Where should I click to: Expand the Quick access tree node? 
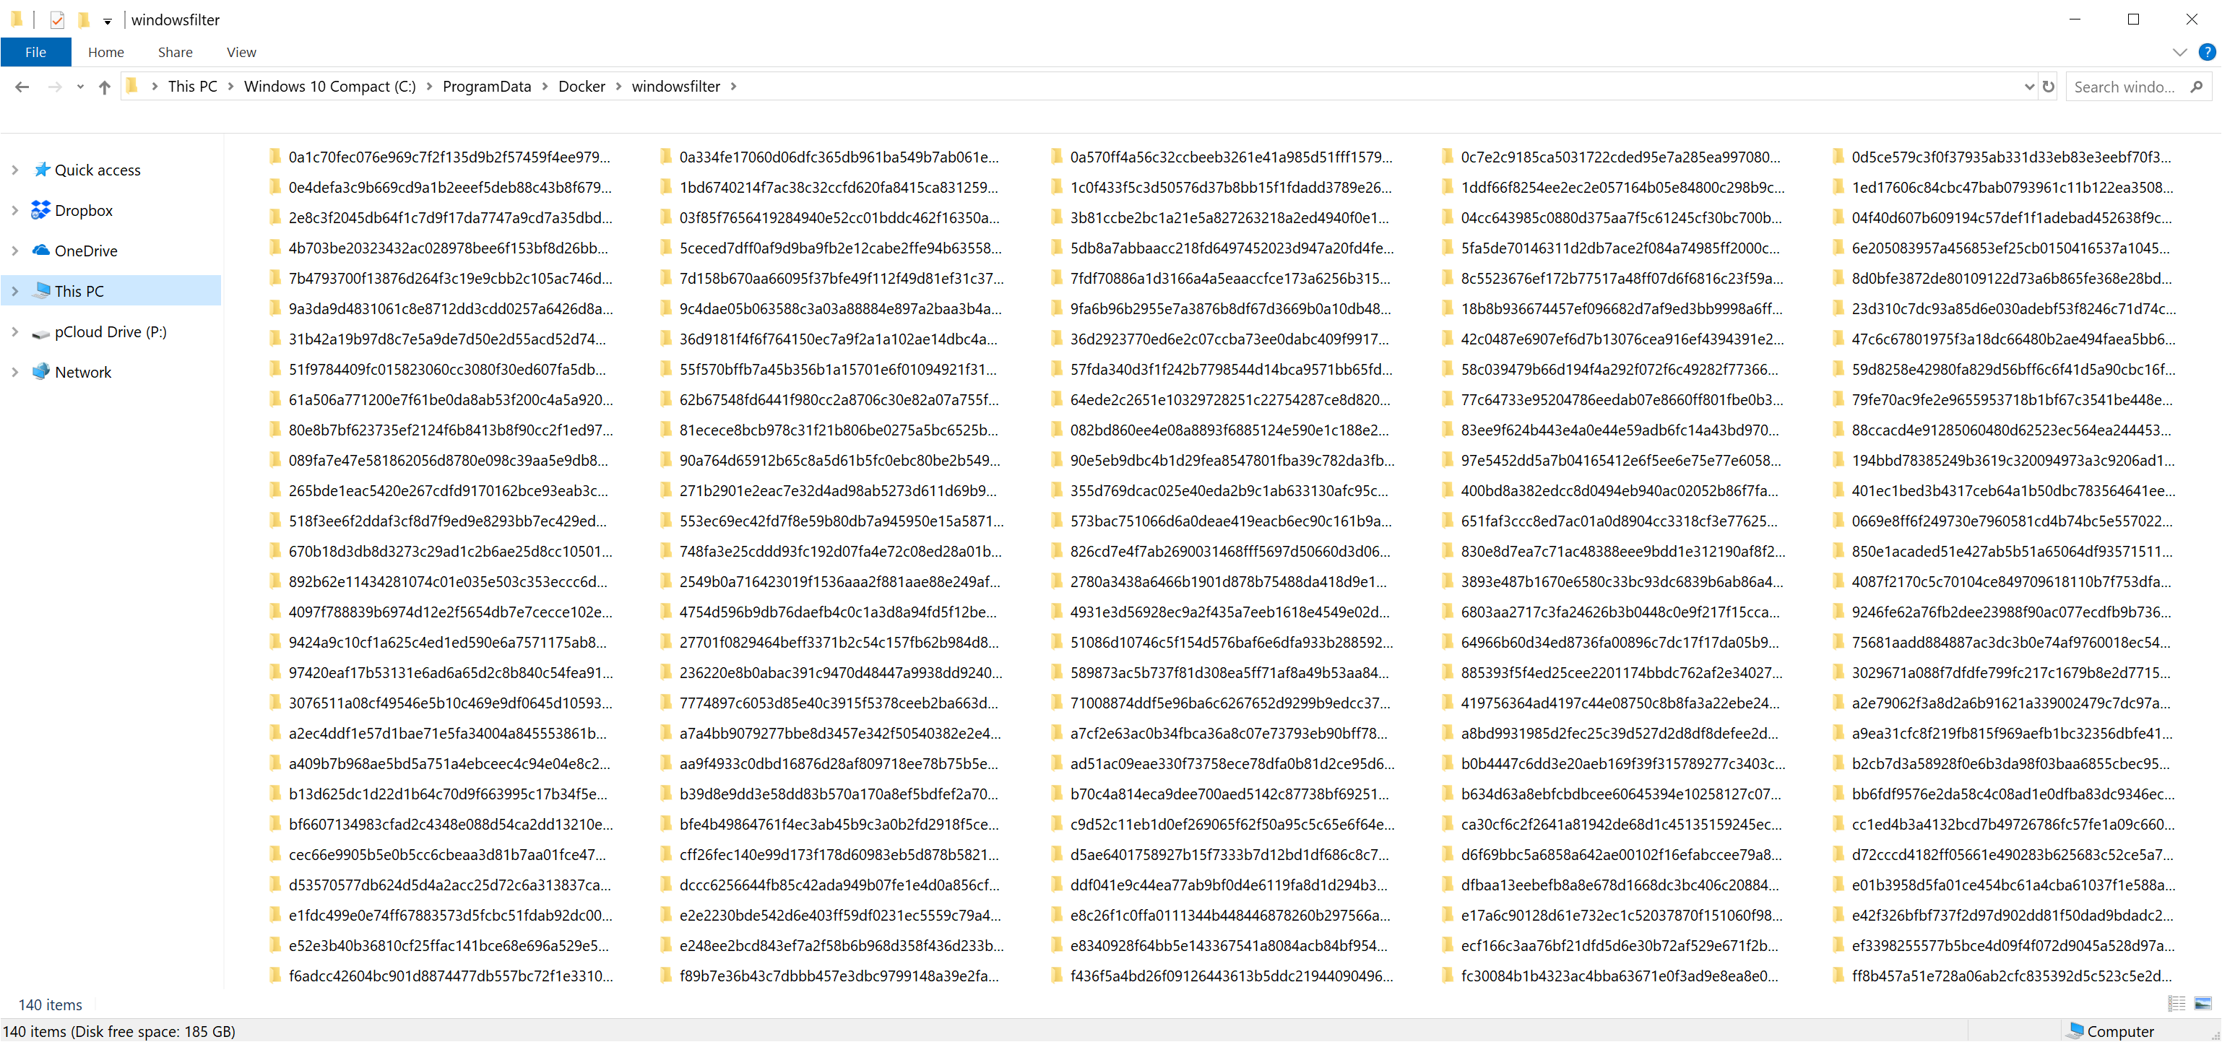pos(14,170)
